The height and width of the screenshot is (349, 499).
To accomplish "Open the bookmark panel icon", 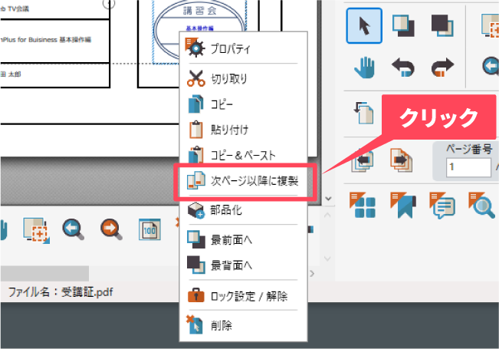I will (x=403, y=204).
